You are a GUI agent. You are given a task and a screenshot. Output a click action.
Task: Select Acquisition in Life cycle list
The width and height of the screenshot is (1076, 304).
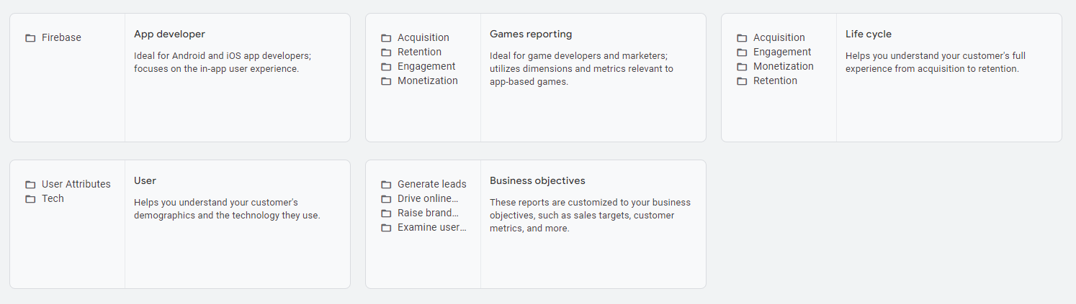[779, 38]
